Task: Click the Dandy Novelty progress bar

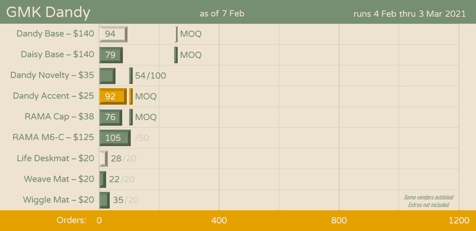Action: point(107,76)
